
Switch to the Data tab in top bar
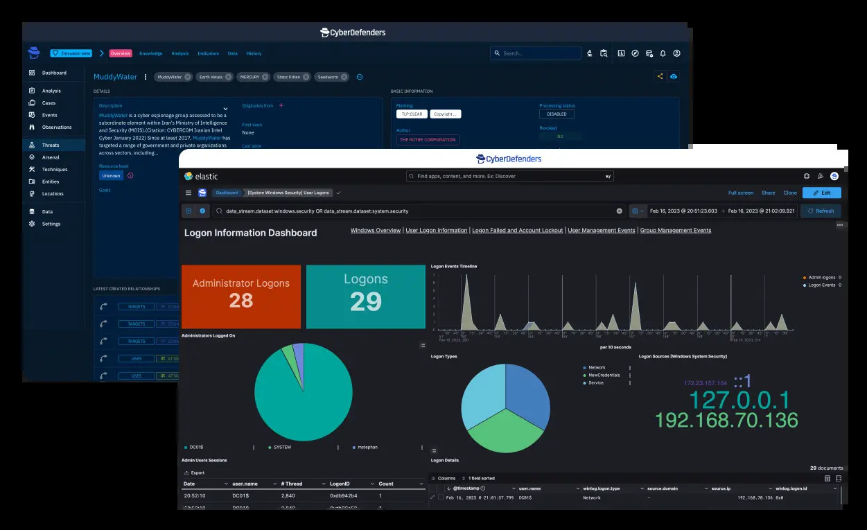pos(233,53)
